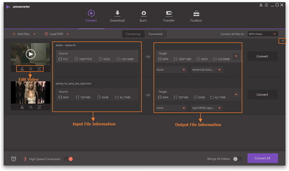
Task: Click the High Speed Conversion lightning icon
Action: point(25,159)
